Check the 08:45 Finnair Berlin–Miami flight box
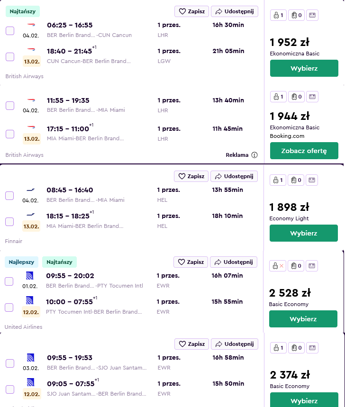The width and height of the screenshot is (345, 407). [9, 196]
